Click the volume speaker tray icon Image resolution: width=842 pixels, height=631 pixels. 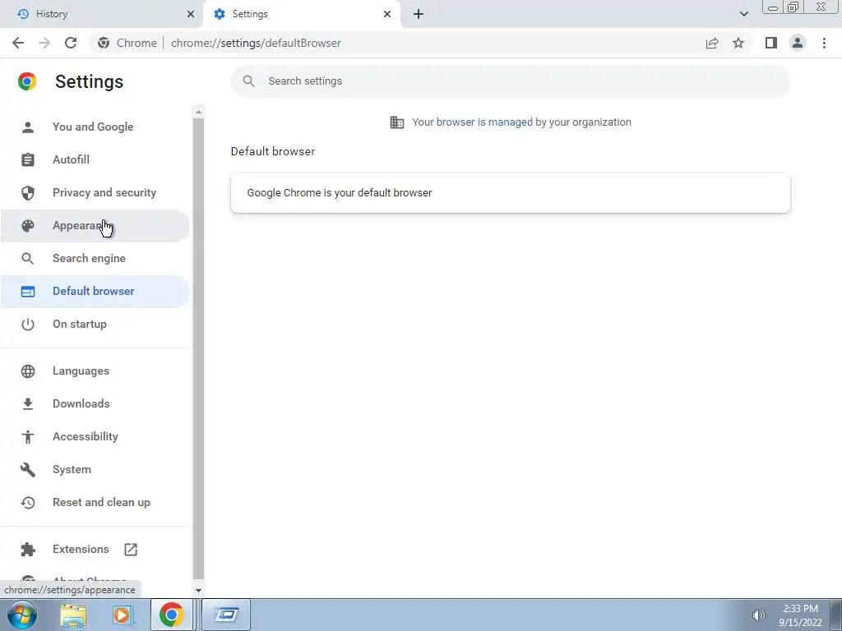click(x=758, y=615)
